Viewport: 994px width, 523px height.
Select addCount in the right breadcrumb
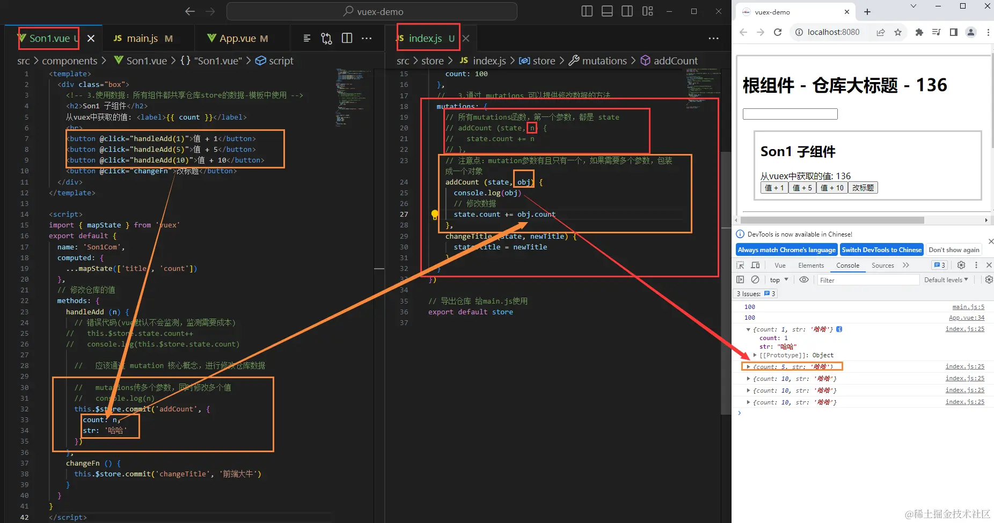click(669, 61)
